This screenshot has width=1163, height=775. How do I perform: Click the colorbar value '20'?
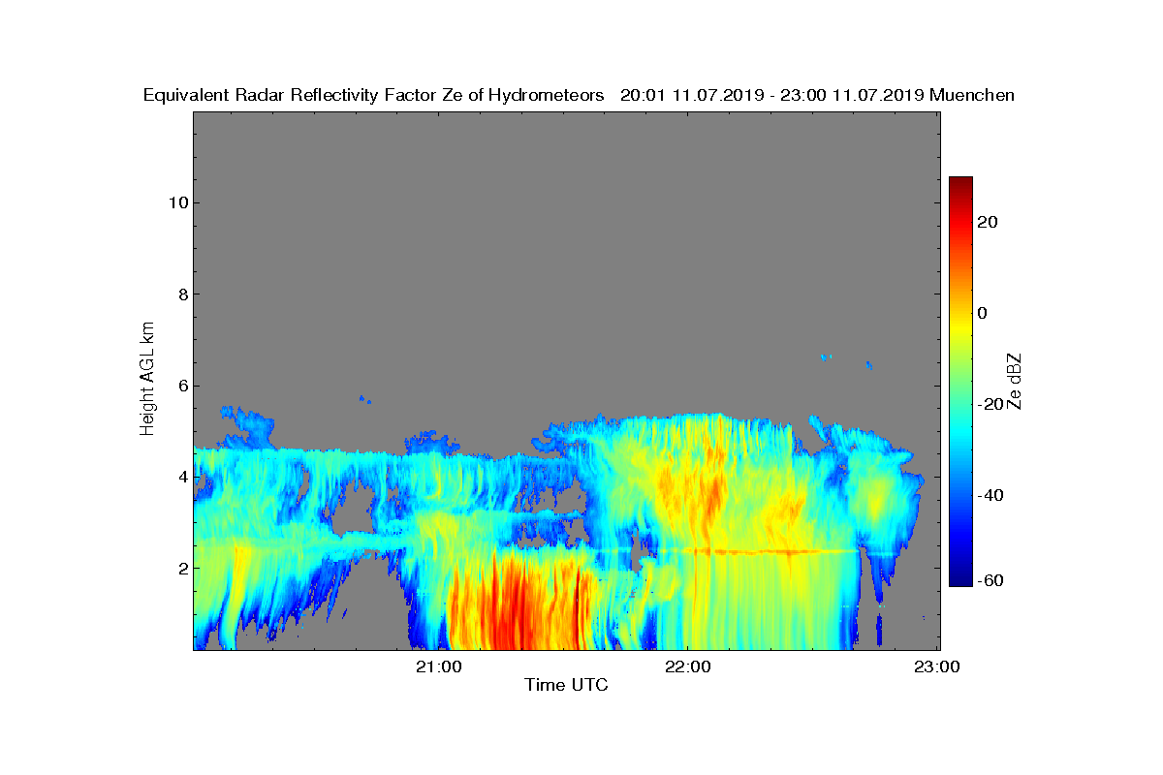(989, 222)
